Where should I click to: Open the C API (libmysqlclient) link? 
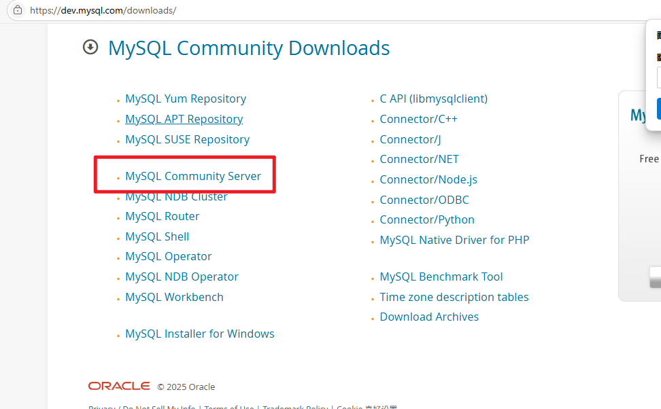433,99
